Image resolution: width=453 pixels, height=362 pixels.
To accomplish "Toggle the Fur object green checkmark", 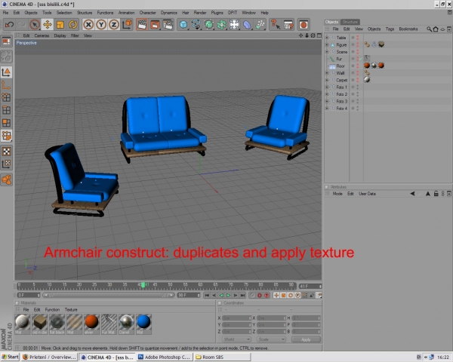I will tap(361, 59).
